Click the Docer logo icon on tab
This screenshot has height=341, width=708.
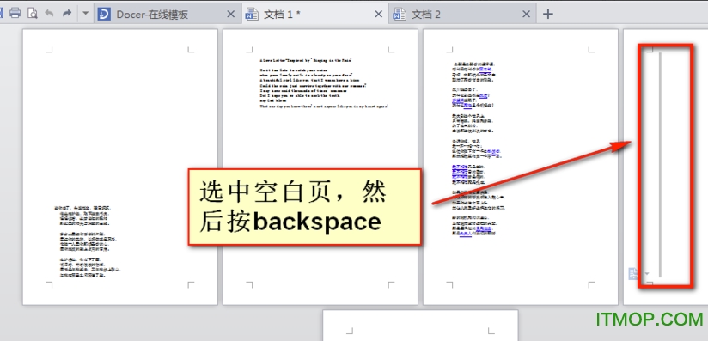104,14
